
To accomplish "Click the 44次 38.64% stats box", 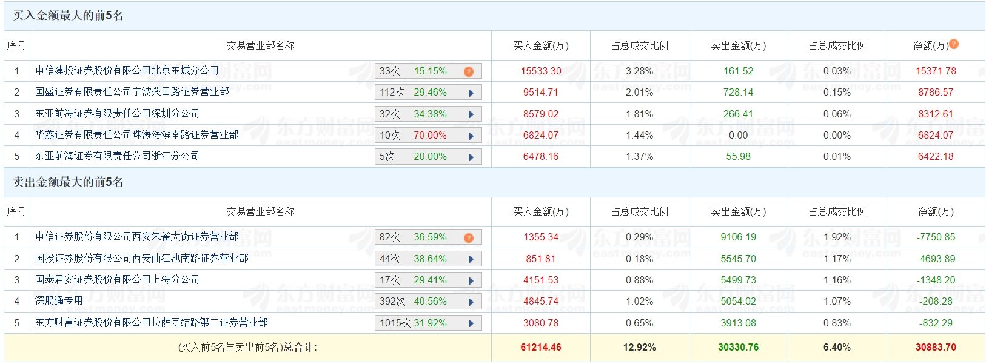I will click(x=428, y=259).
